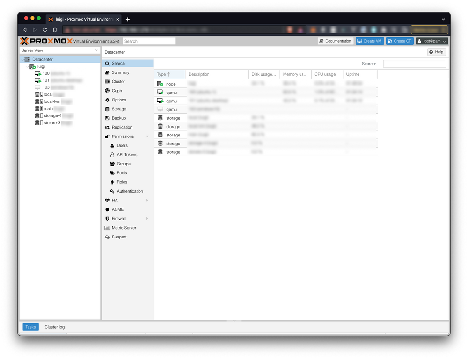Click the Create VM button

pyautogui.click(x=369, y=40)
